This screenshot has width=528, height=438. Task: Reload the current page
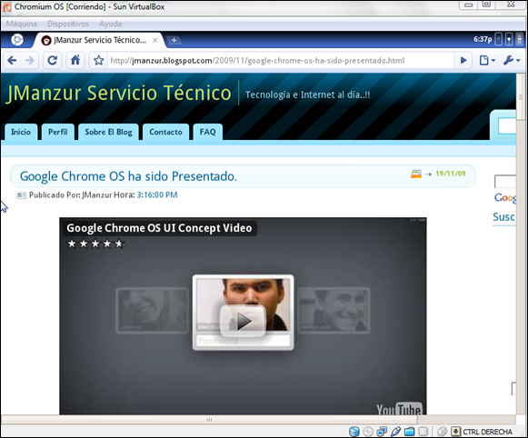[x=52, y=61]
